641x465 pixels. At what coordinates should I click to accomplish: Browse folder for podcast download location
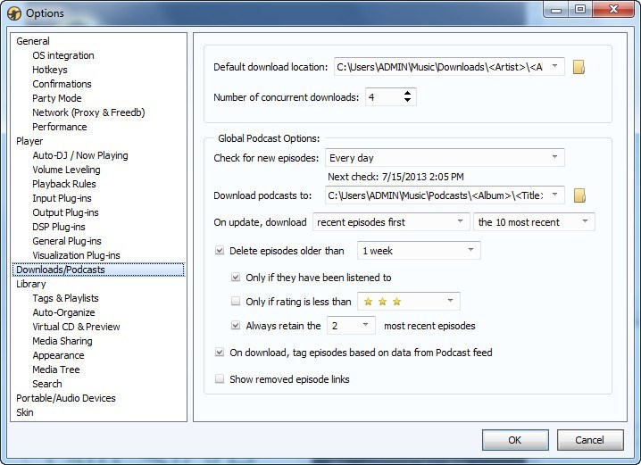click(x=579, y=195)
